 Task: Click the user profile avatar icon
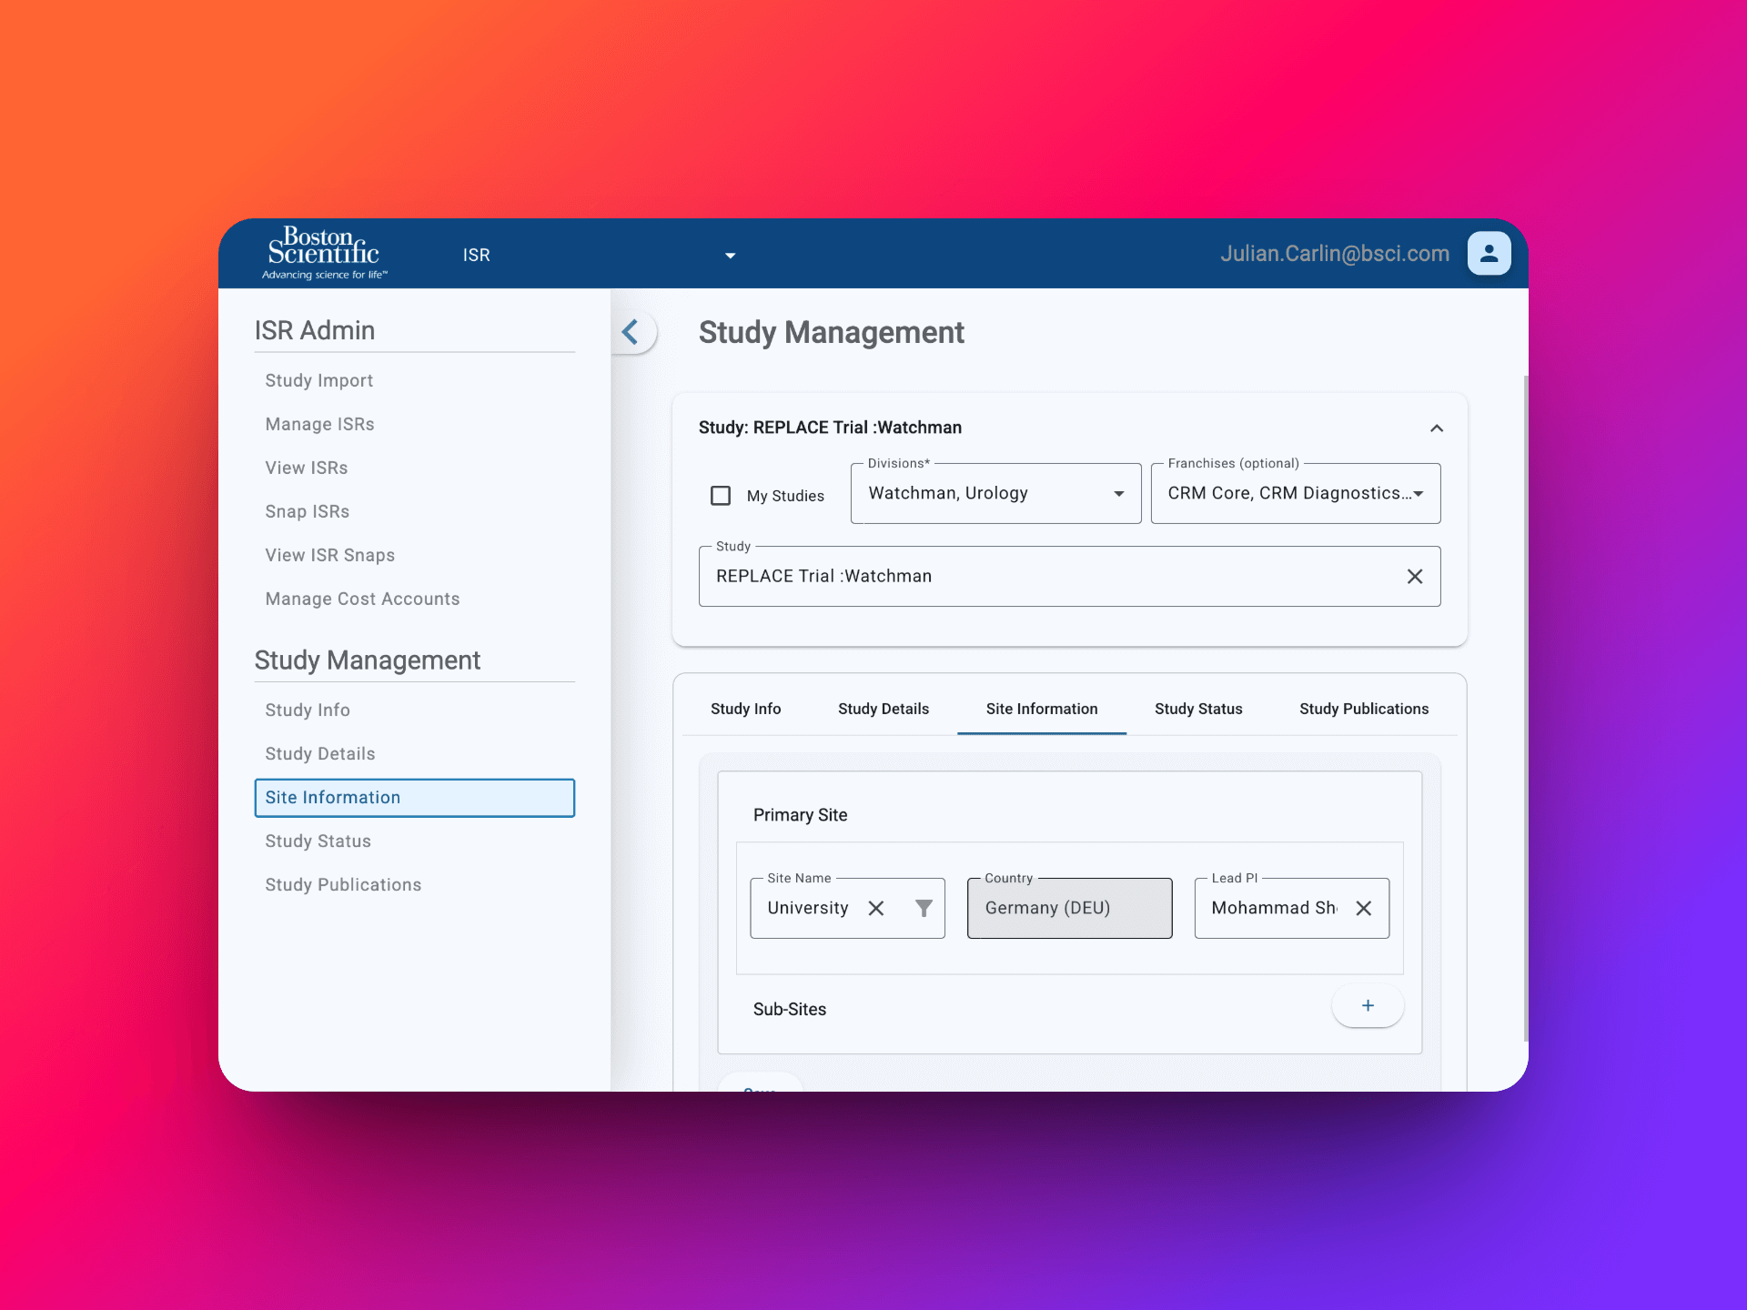point(1489,254)
